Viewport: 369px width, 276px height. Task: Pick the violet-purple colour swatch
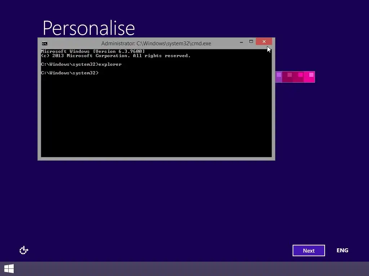[279, 77]
